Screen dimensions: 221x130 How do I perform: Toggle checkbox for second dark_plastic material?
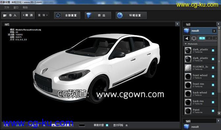coord(213,59)
